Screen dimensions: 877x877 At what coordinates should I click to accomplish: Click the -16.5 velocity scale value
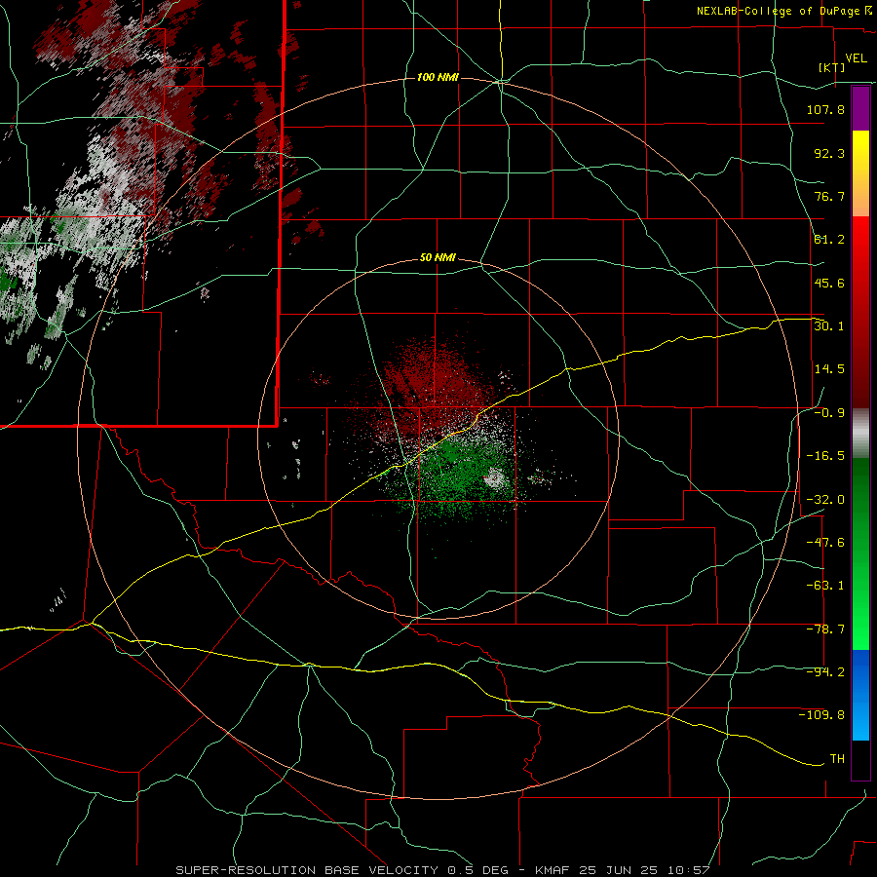(825, 456)
